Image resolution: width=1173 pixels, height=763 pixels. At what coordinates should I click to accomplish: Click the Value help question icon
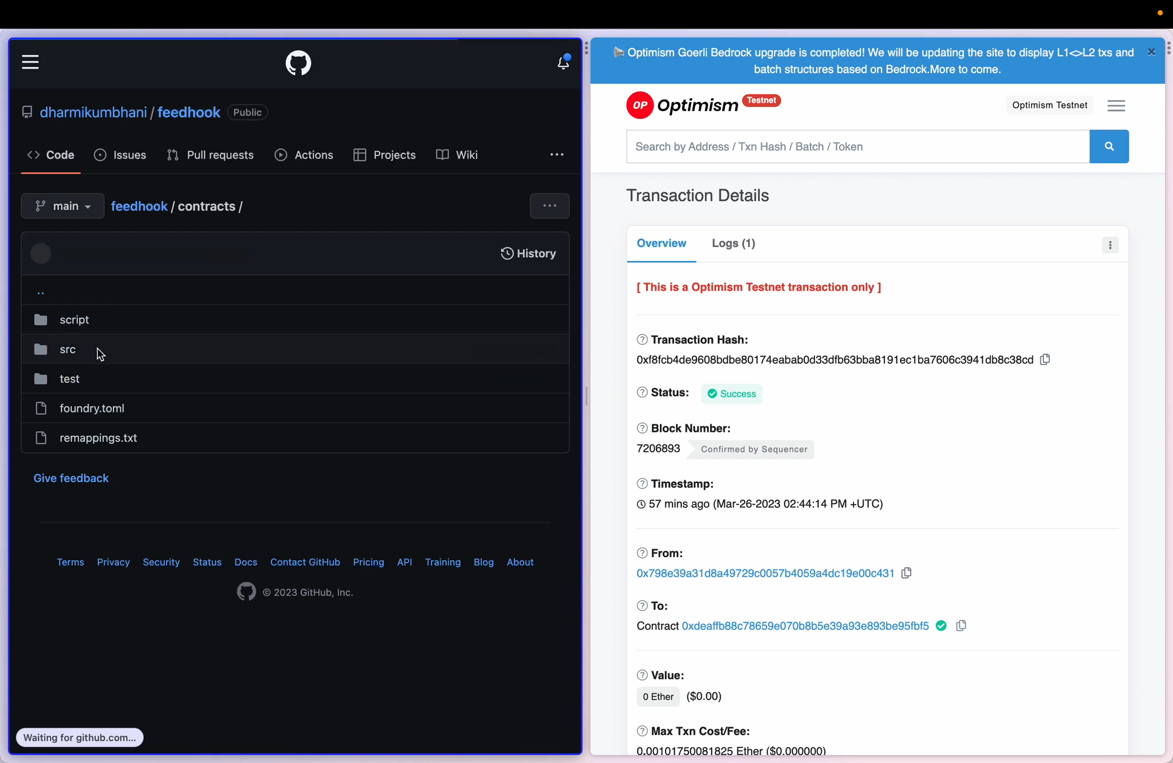(642, 675)
